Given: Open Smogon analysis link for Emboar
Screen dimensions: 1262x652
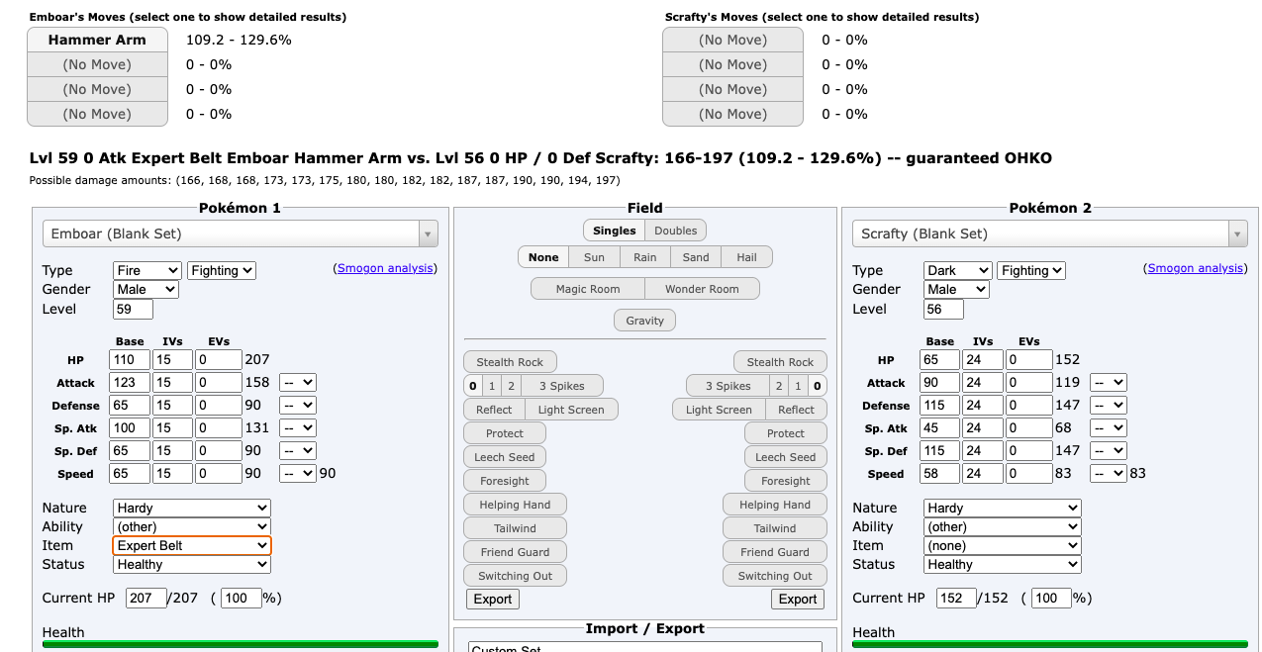Looking at the screenshot, I should [x=384, y=268].
